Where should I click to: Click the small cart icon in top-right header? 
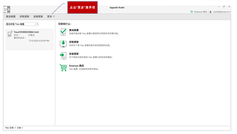[192, 12]
